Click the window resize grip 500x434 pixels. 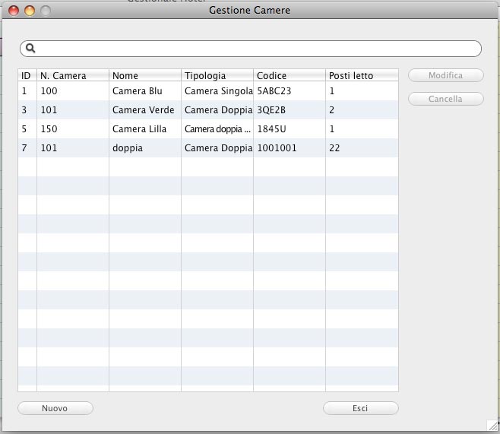pyautogui.click(x=493, y=426)
